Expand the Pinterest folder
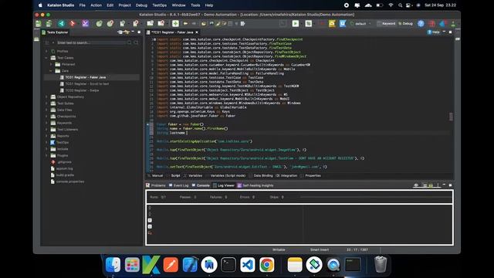Viewport: 494px width, 278px height. pyautogui.click(x=52, y=64)
